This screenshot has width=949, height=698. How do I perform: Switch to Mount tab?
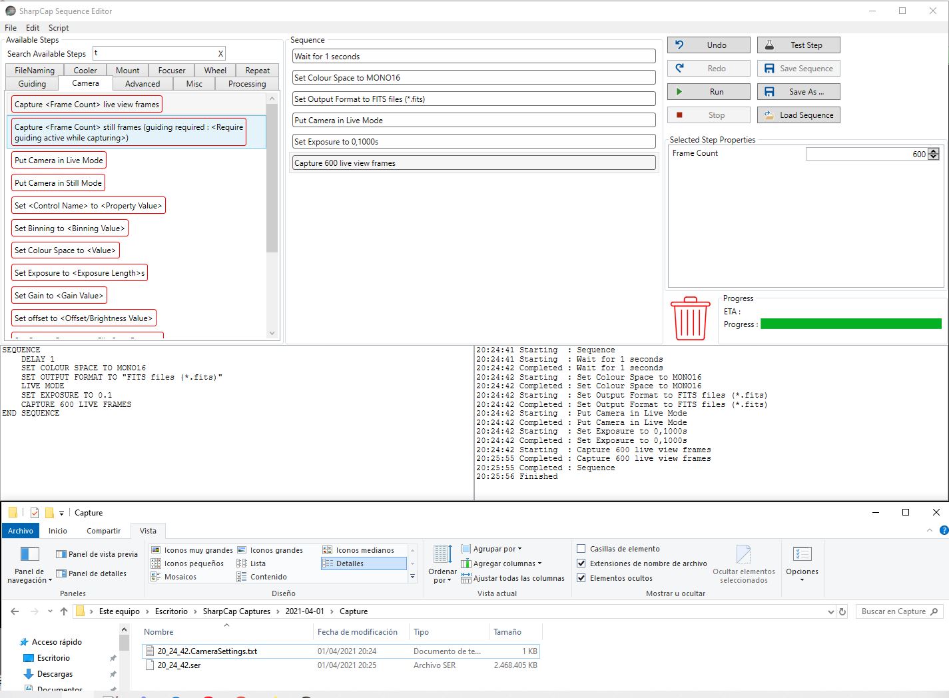(x=128, y=71)
